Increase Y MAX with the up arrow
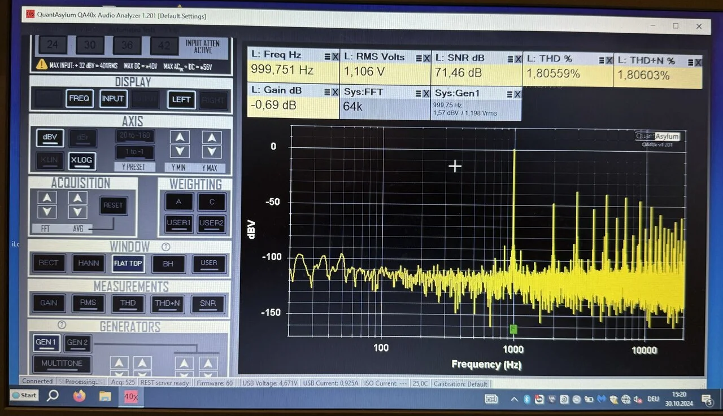The image size is (723, 416). [x=212, y=137]
